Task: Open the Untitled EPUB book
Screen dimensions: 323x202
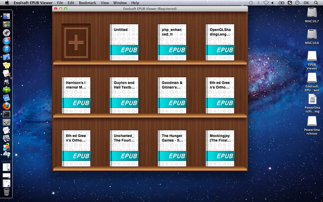Action: coord(124,42)
